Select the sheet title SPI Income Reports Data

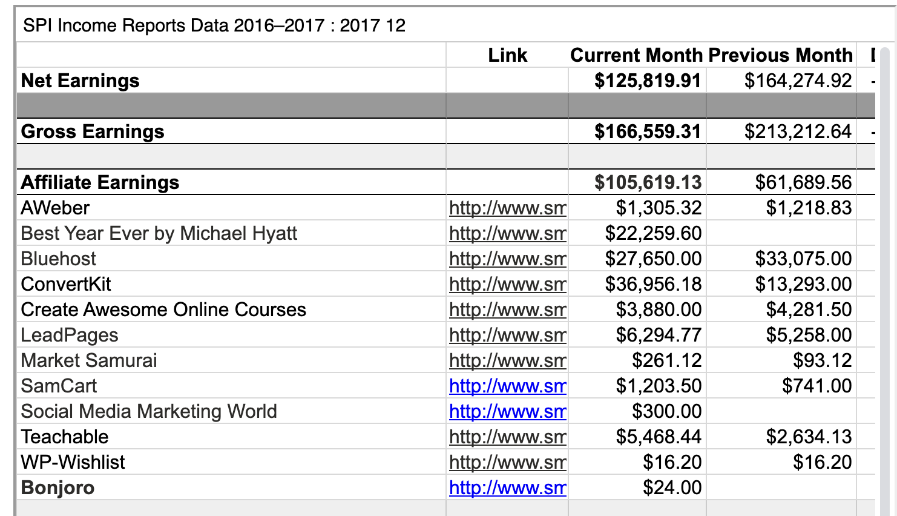click(x=214, y=25)
